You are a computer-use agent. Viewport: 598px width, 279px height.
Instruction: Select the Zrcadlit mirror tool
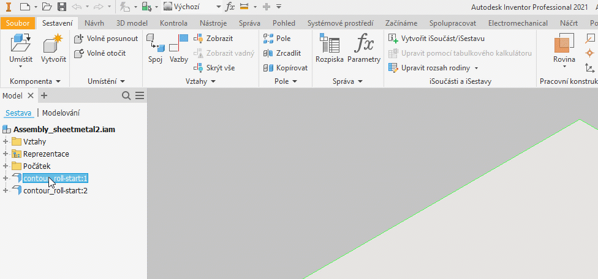click(x=282, y=53)
